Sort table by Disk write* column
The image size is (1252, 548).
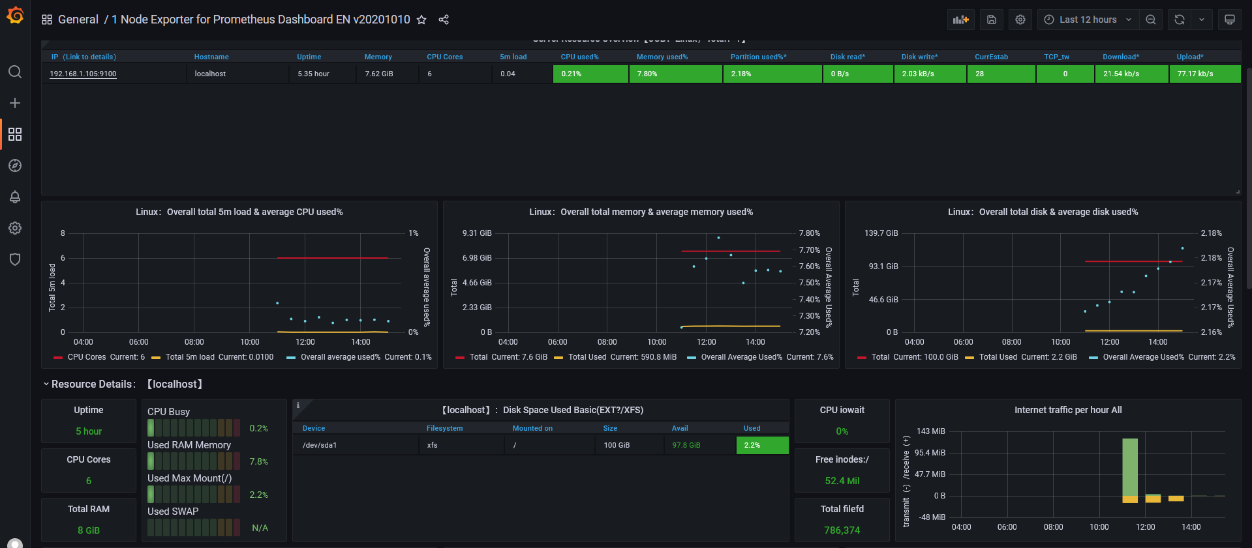[920, 57]
